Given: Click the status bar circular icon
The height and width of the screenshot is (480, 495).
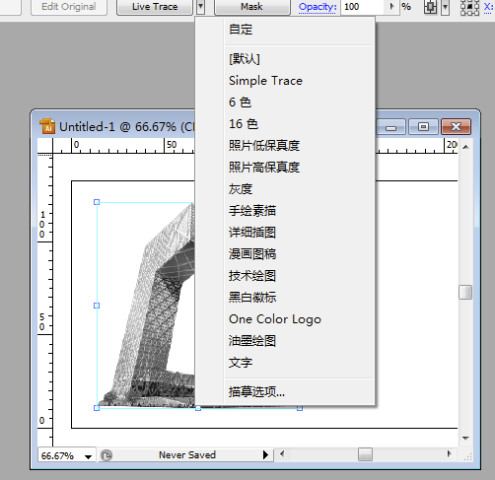Looking at the screenshot, I should tap(106, 455).
